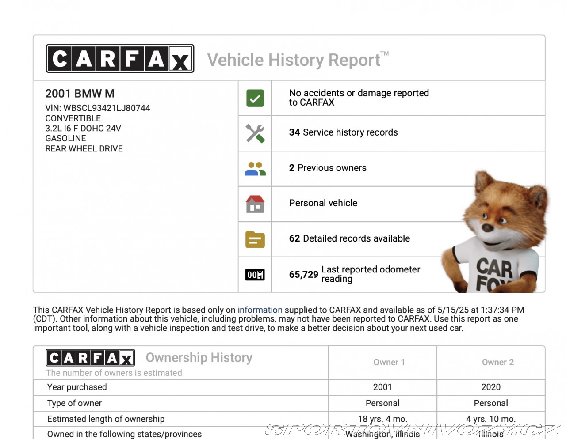Click the yellow detailed records folder icon
566x439 pixels.
tap(255, 239)
